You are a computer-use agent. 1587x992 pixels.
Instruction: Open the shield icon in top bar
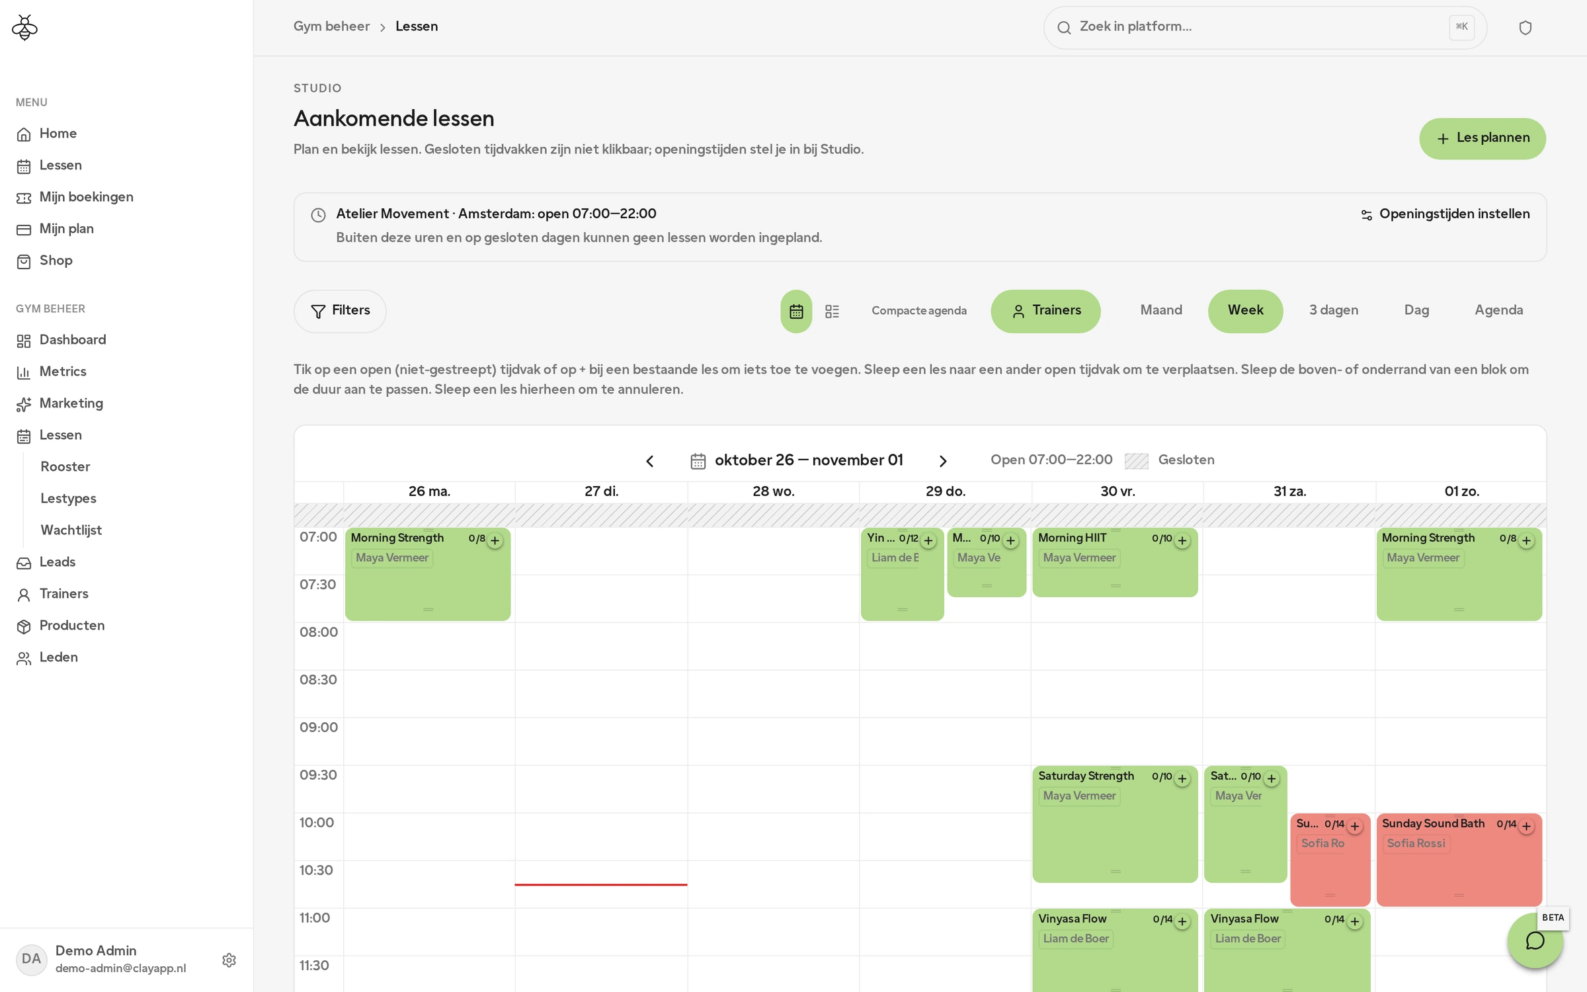[1525, 27]
